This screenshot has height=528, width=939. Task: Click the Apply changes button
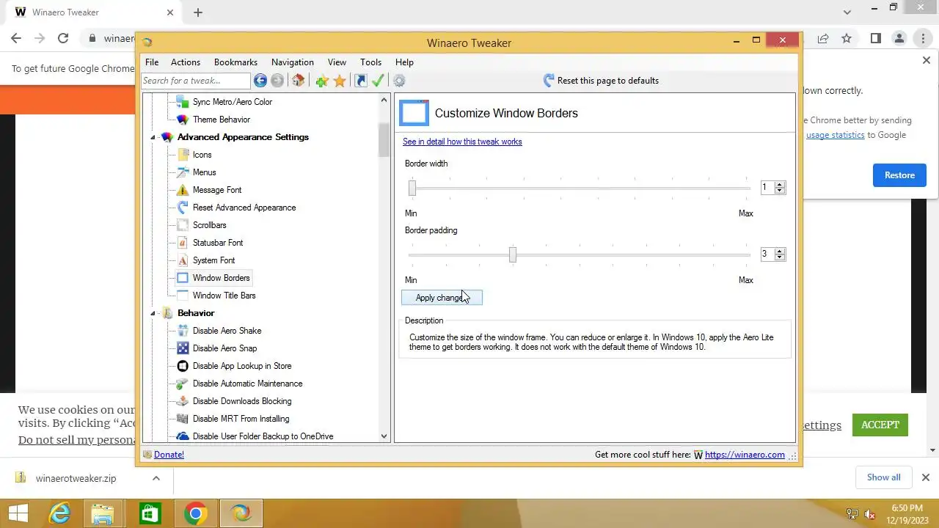pos(442,298)
